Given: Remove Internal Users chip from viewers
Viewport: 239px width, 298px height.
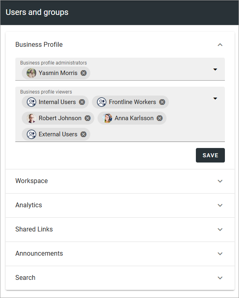Looking at the screenshot, I should tap(82, 102).
